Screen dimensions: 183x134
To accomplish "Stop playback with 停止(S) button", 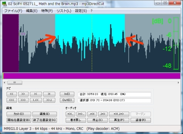I will [97, 120].
